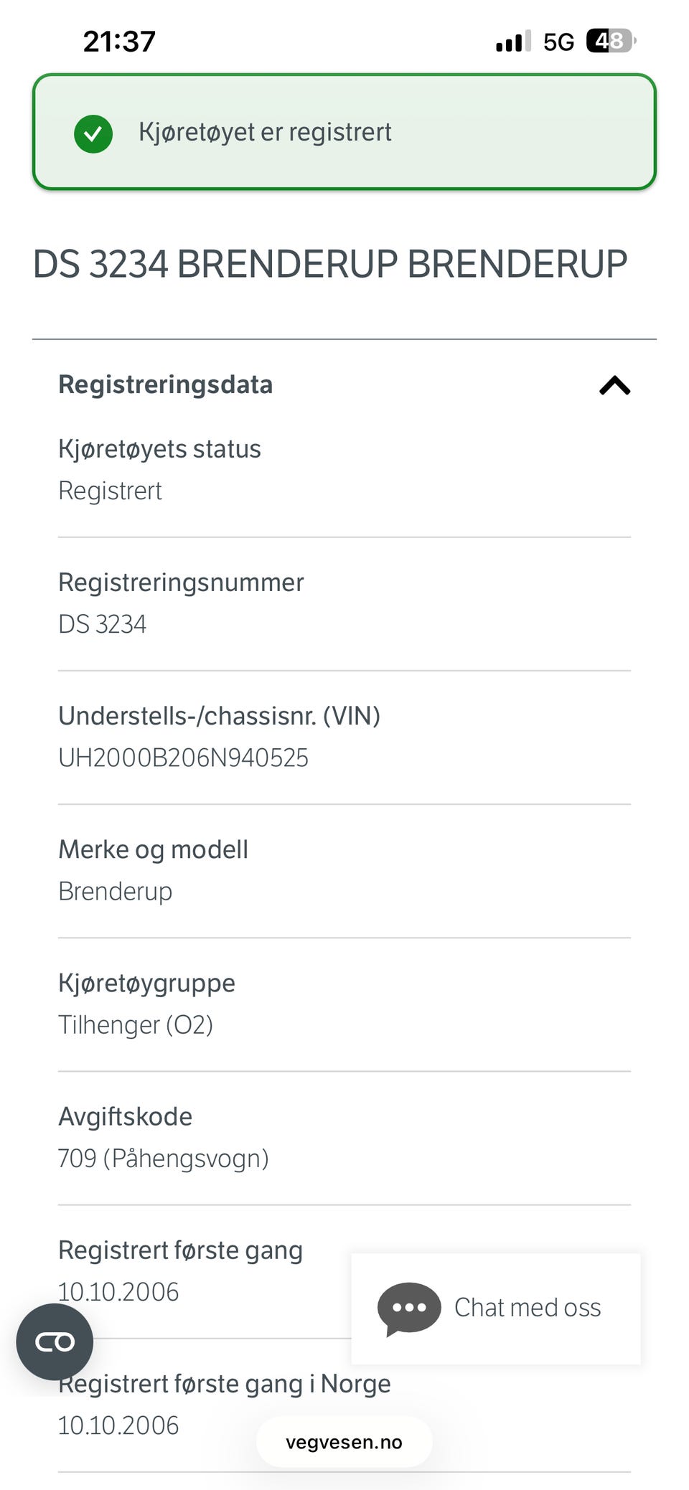Click the DS 3234 BRENDERUP BRENDERUP heading
The height and width of the screenshot is (1490, 689).
coord(330,264)
